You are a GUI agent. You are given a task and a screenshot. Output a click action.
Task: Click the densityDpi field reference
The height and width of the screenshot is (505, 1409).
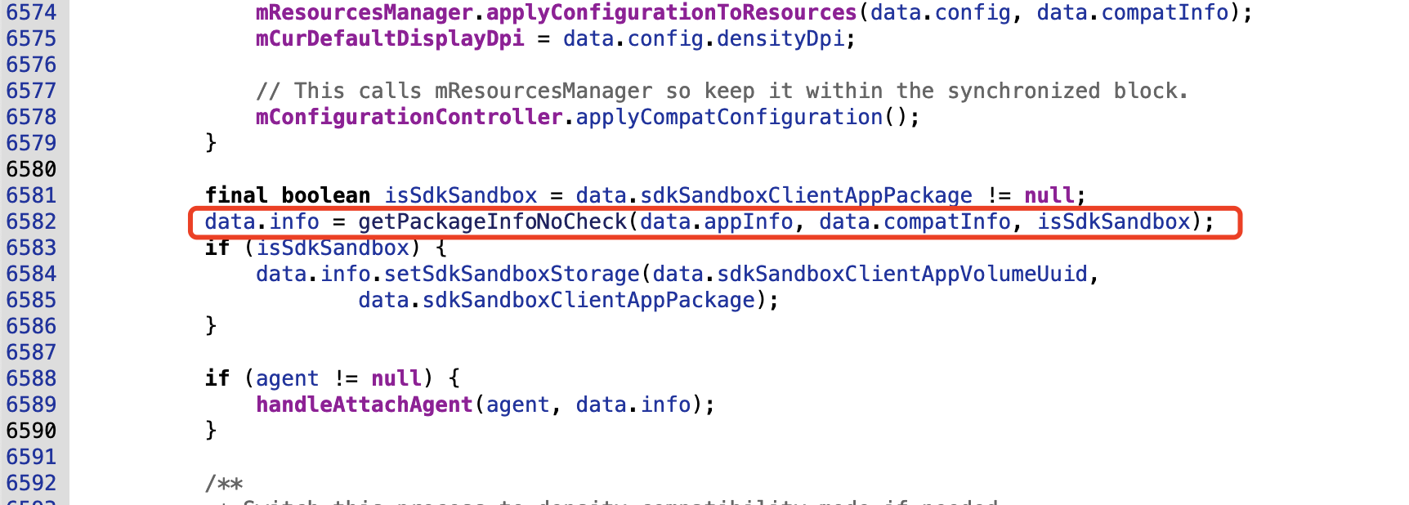(x=781, y=38)
